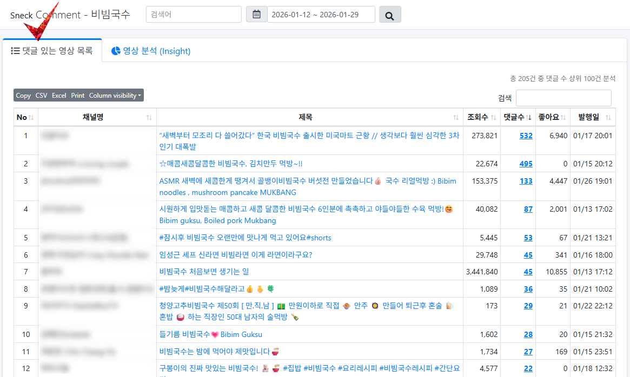
Task: Click the calendar icon button
Action: click(x=256, y=15)
